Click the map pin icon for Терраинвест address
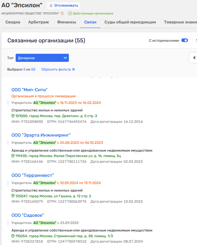197x245 pixels. tap(13, 196)
